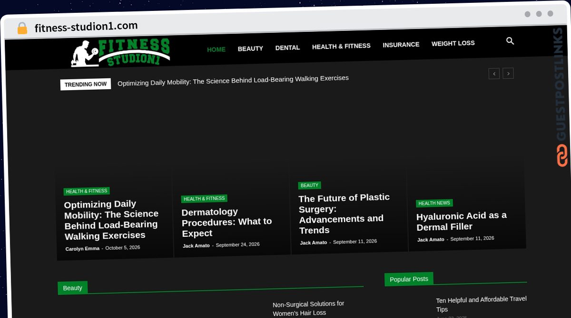Screen dimensions: 571x318
Task: Click Health & Fitness tag above Dermatology article
Action: tap(204, 199)
